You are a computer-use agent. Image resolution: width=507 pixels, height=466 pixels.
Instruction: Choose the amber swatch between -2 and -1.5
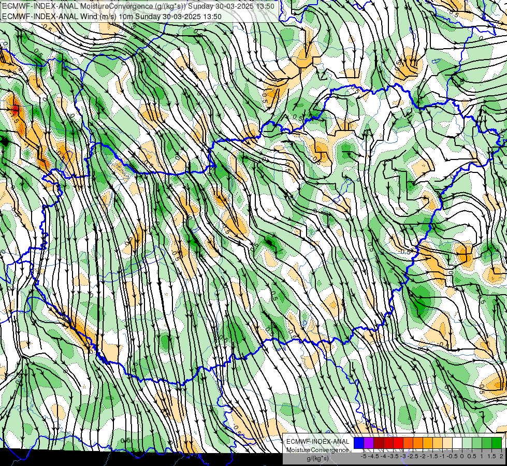pyautogui.click(x=428, y=443)
